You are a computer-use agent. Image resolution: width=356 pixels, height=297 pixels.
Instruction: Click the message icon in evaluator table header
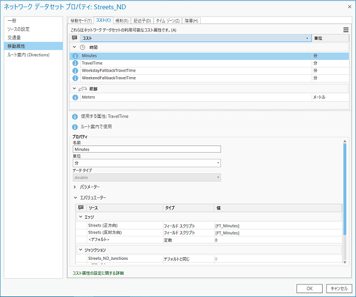pyautogui.click(x=81, y=208)
